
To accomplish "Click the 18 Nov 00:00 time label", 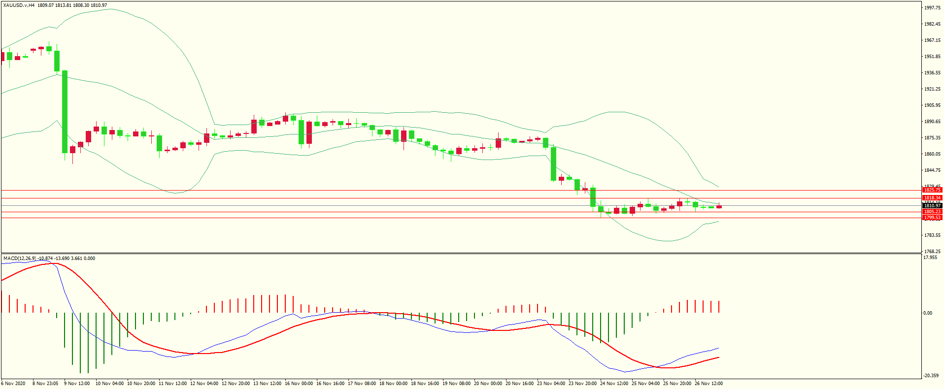I will pos(393,384).
